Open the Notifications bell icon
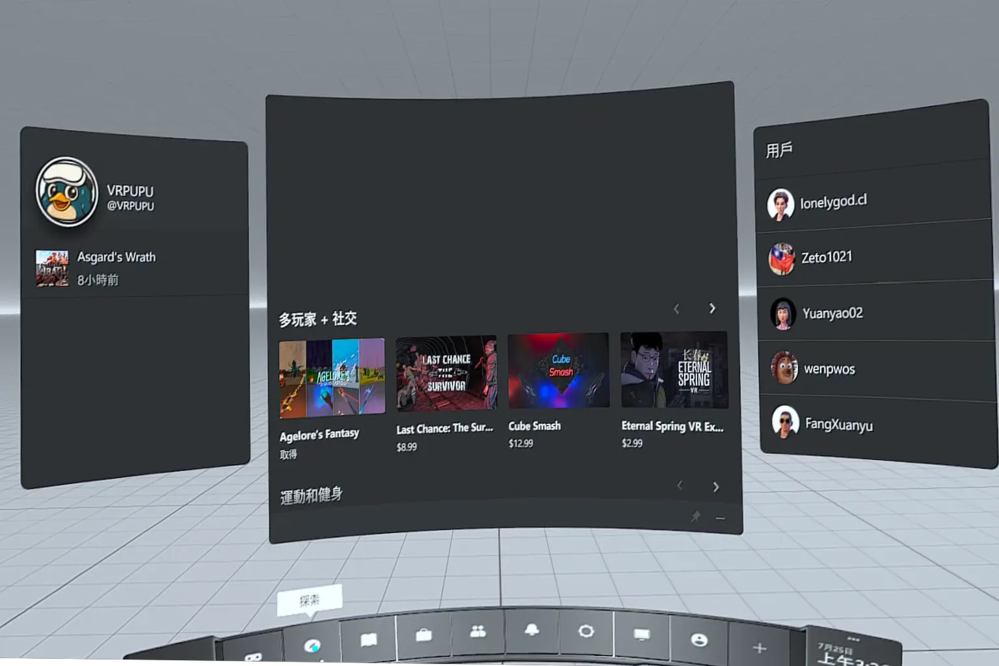This screenshot has width=999, height=666. 532,630
